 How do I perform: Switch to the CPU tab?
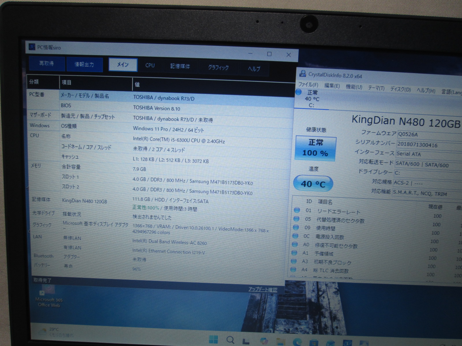point(150,65)
